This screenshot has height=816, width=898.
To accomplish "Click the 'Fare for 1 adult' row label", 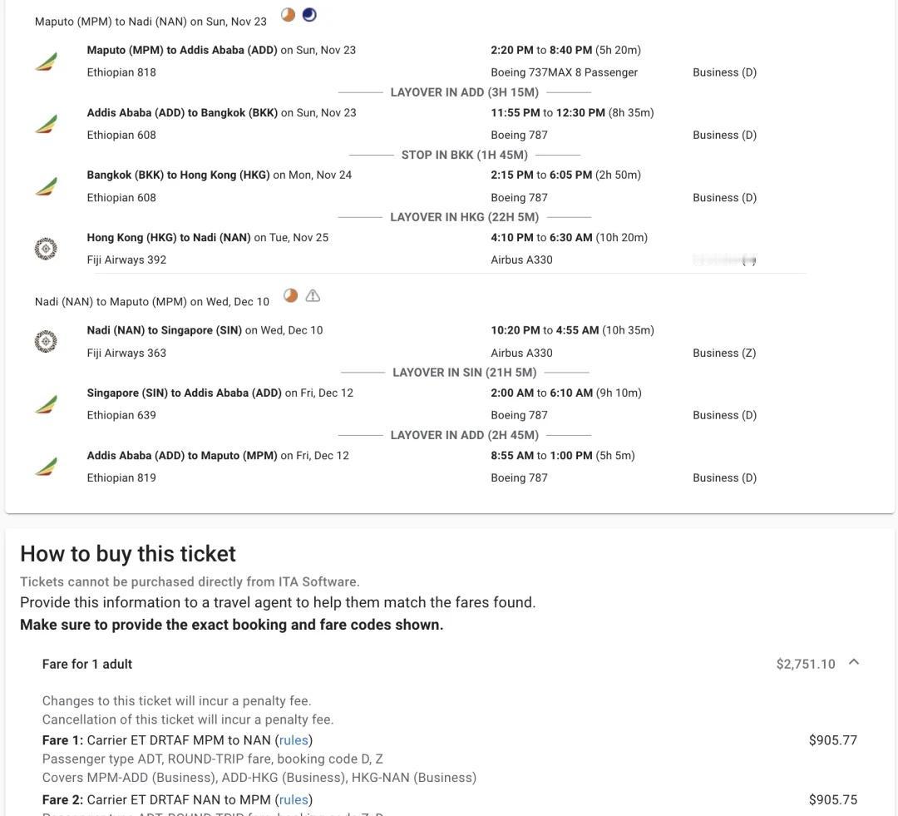I will click(x=87, y=664).
